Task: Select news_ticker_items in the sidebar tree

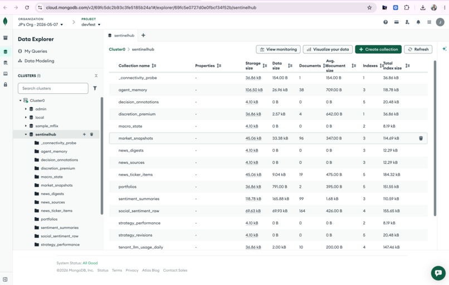Action: pyautogui.click(x=56, y=211)
